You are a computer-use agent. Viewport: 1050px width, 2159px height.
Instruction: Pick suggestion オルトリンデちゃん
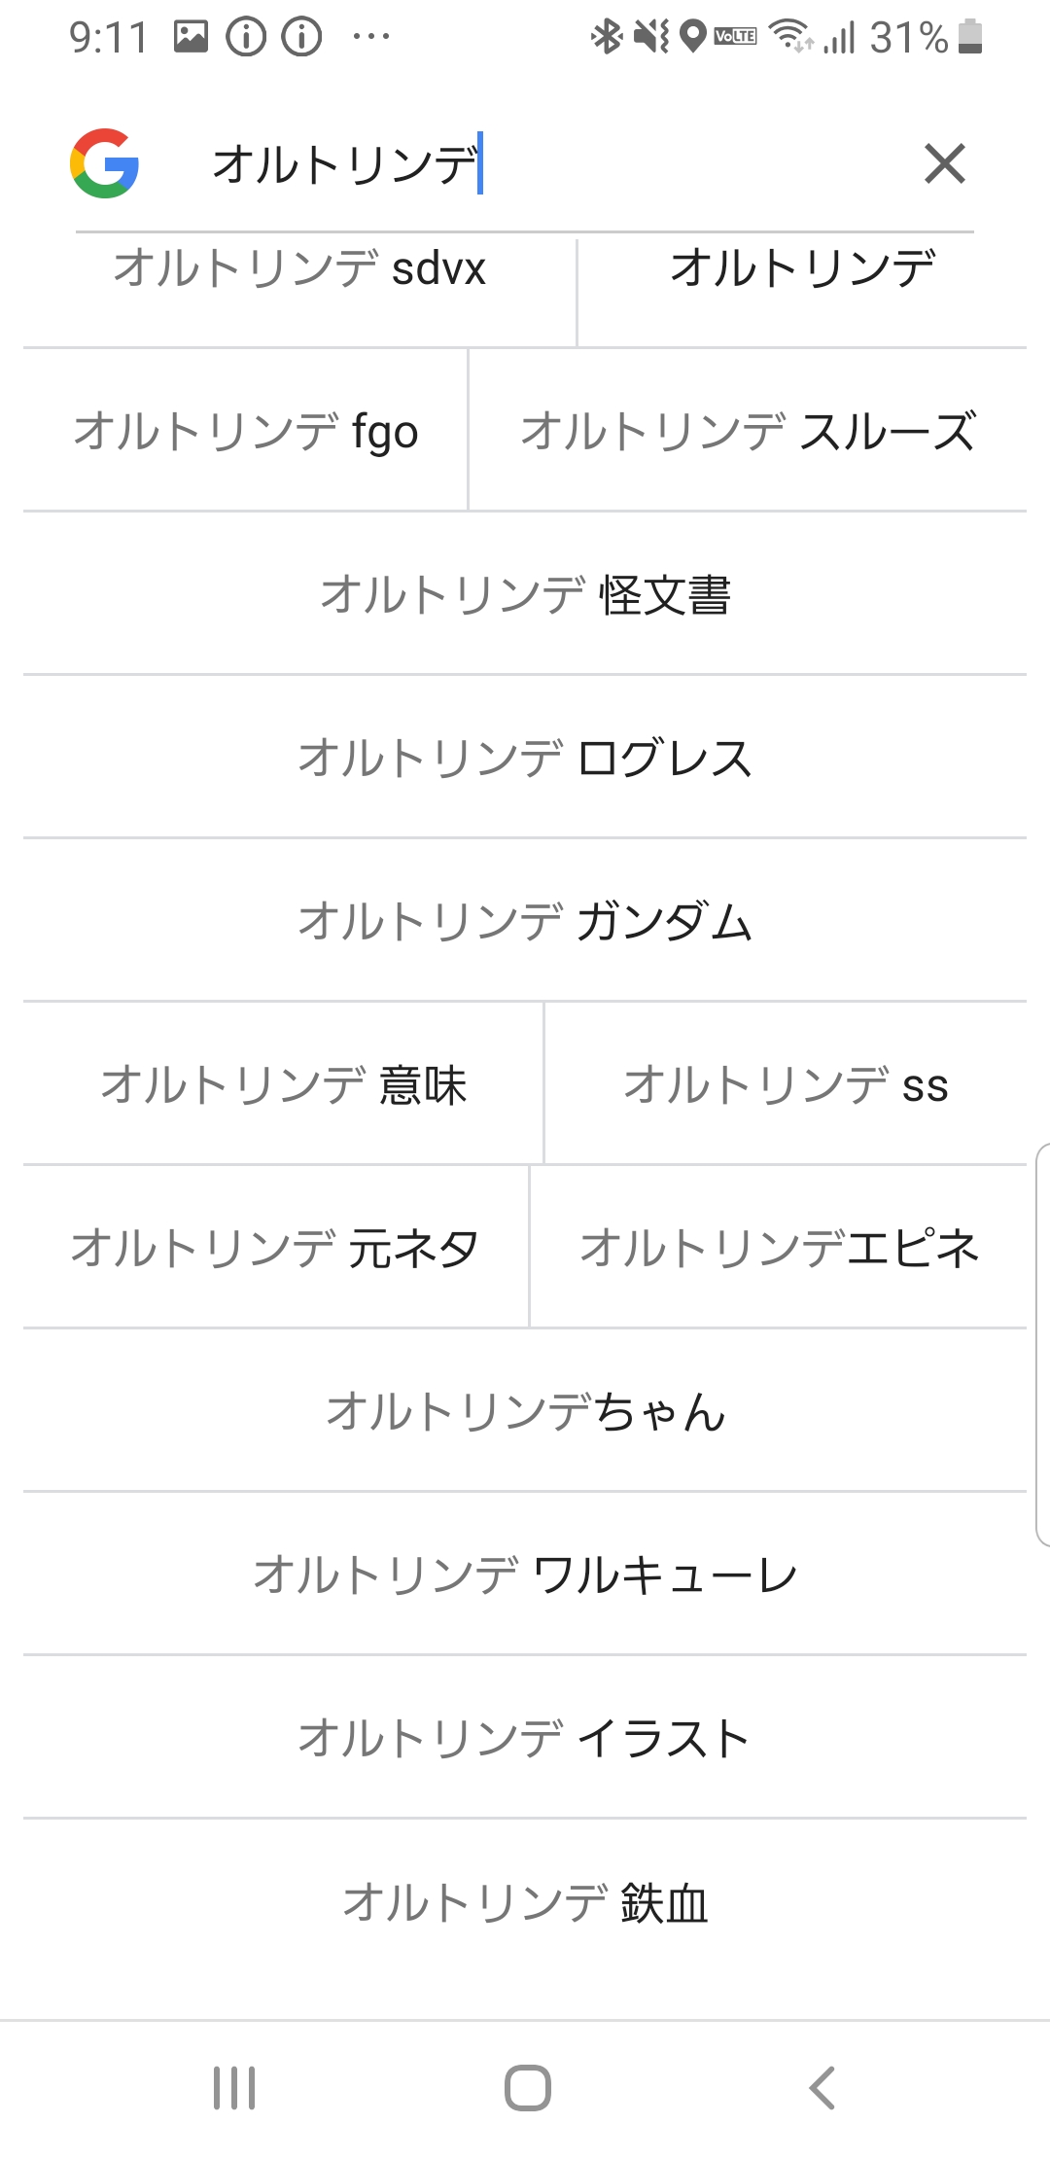pyautogui.click(x=525, y=1412)
